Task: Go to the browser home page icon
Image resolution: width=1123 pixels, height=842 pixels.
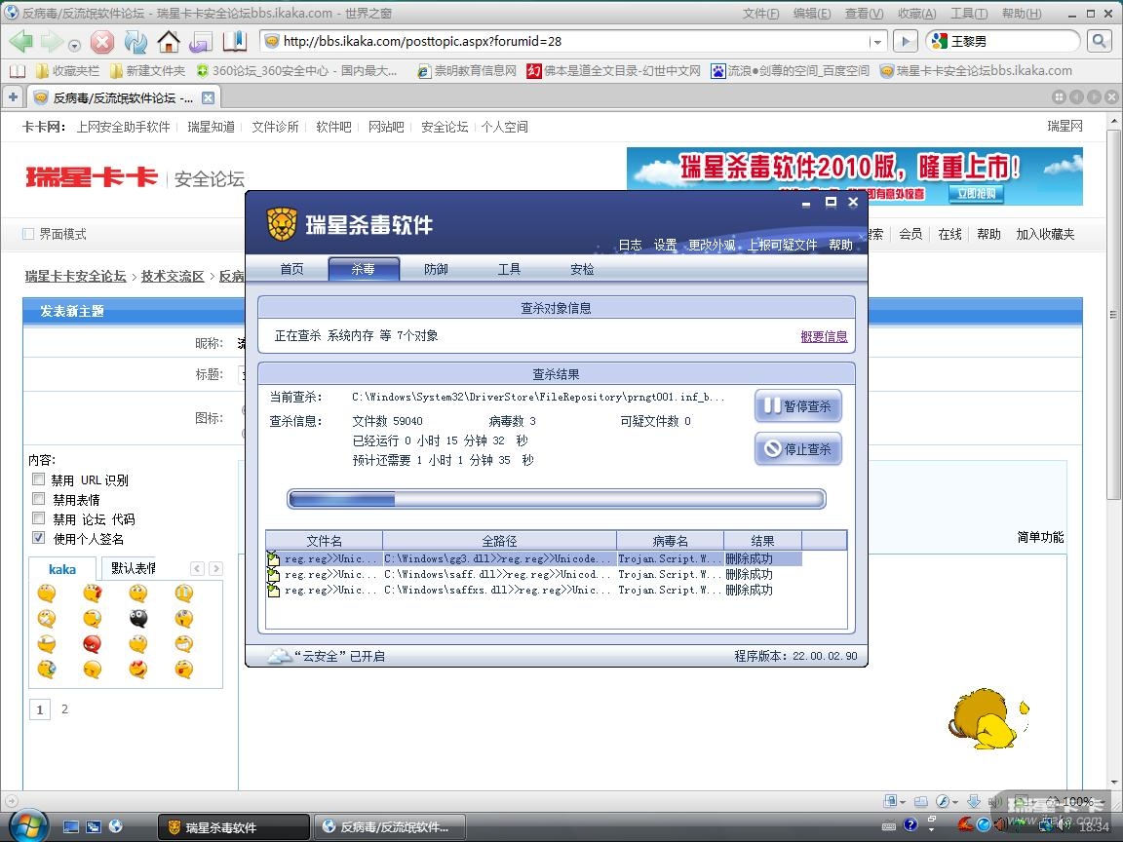Action: click(169, 42)
